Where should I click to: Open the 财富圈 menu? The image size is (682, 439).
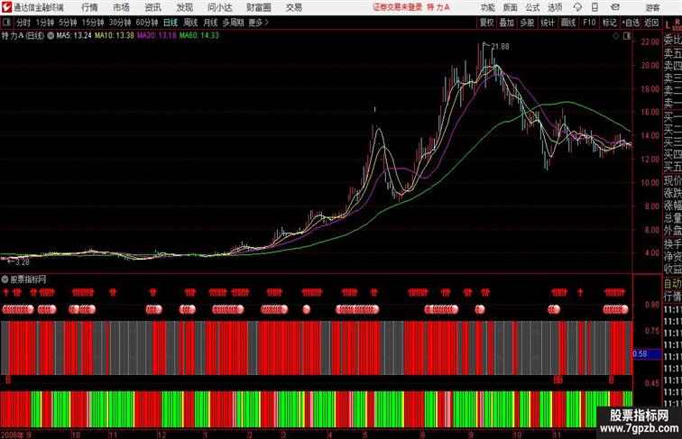[258, 7]
